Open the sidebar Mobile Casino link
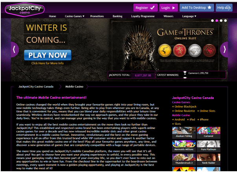The height and width of the screenshot is (172, 237). pyautogui.click(x=181, y=115)
